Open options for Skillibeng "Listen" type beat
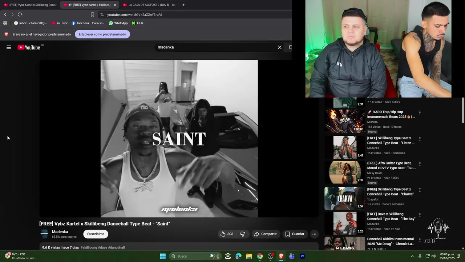This screenshot has height=262, width=465. [x=420, y=139]
